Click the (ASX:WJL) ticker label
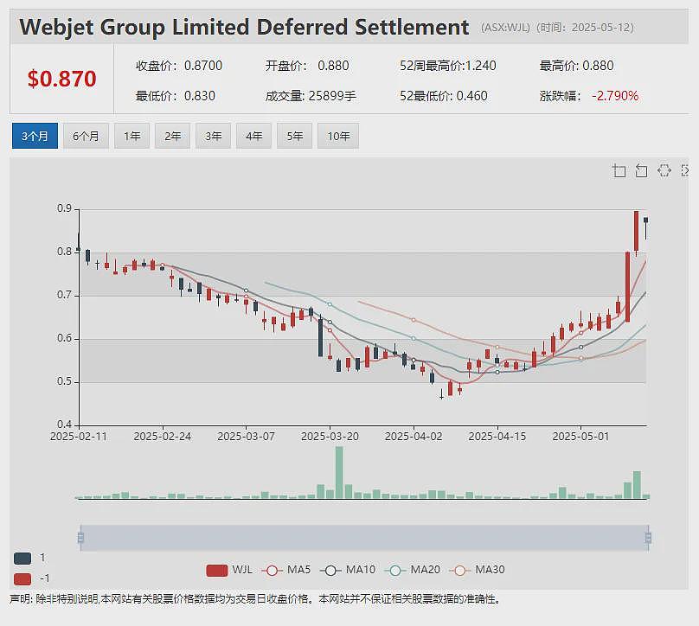The width and height of the screenshot is (699, 626). [505, 28]
